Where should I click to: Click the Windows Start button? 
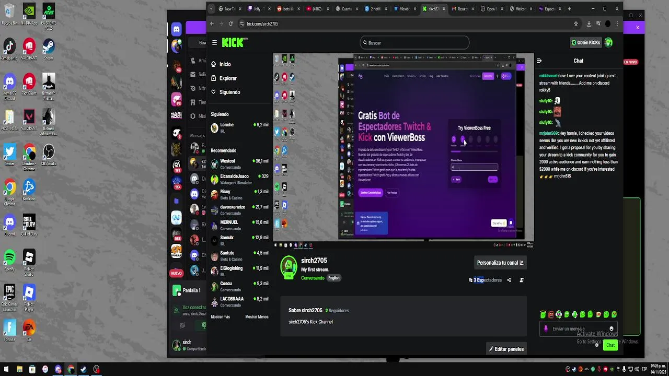pos(6,370)
